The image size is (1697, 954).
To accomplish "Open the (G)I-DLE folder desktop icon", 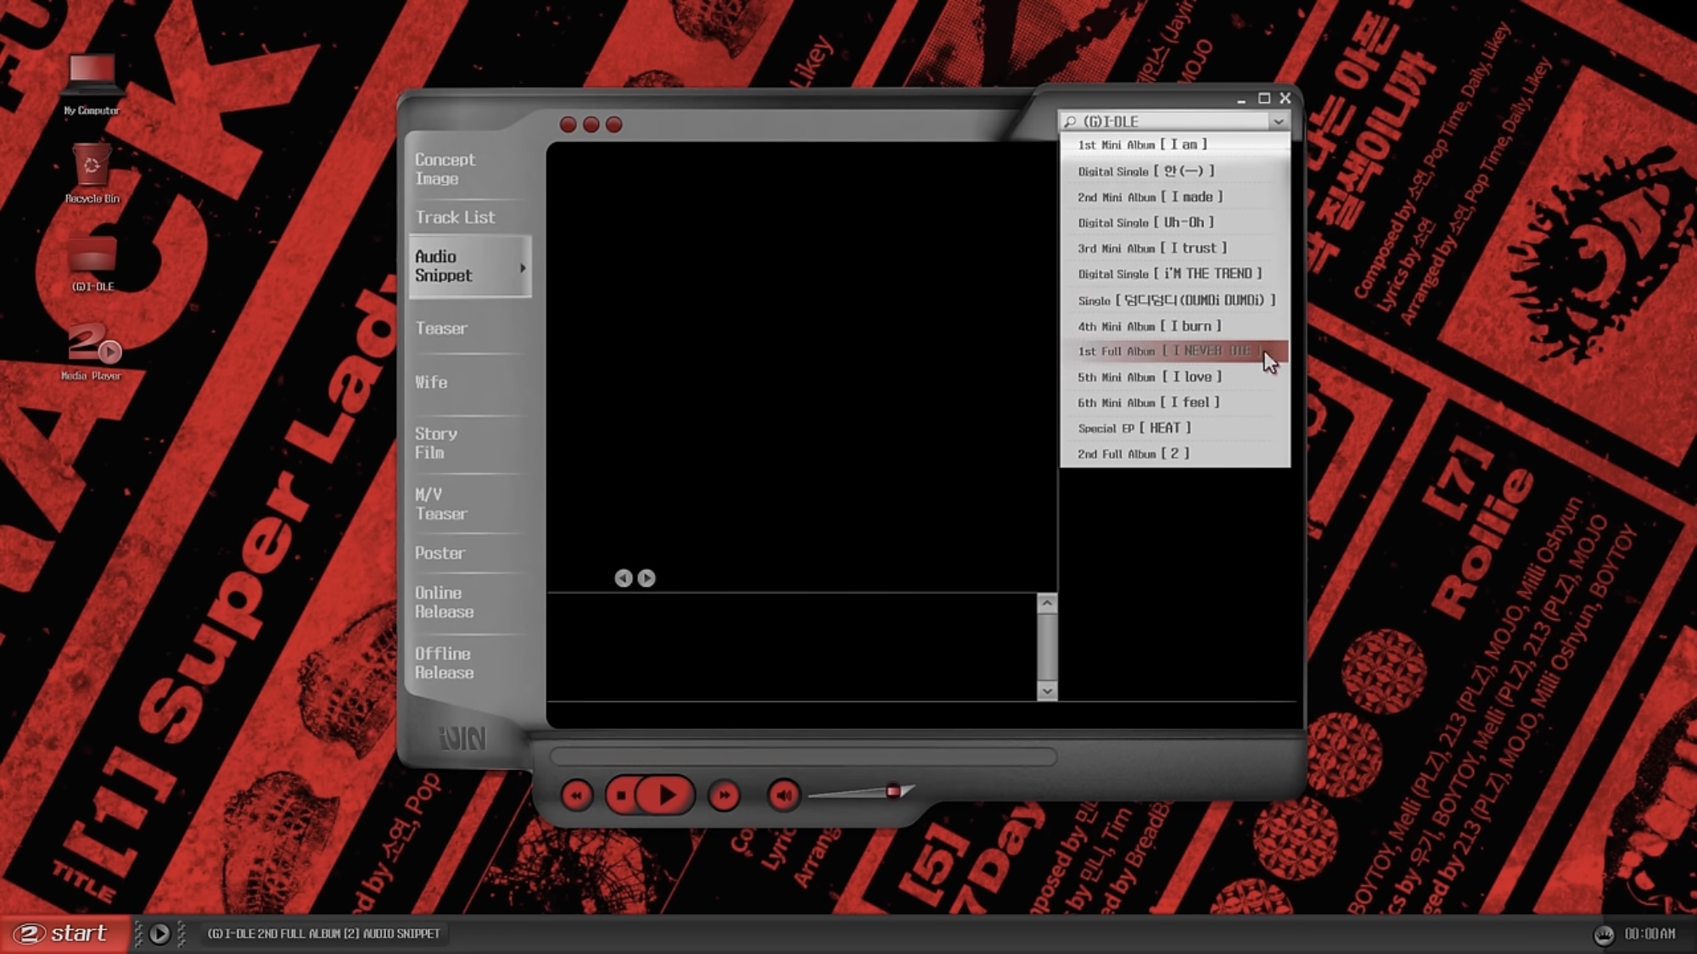I will [x=92, y=264].
